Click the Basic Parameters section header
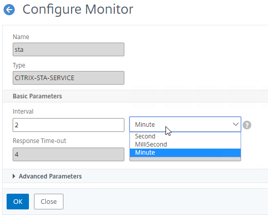Screen dimensions: 268x215 point(37,96)
